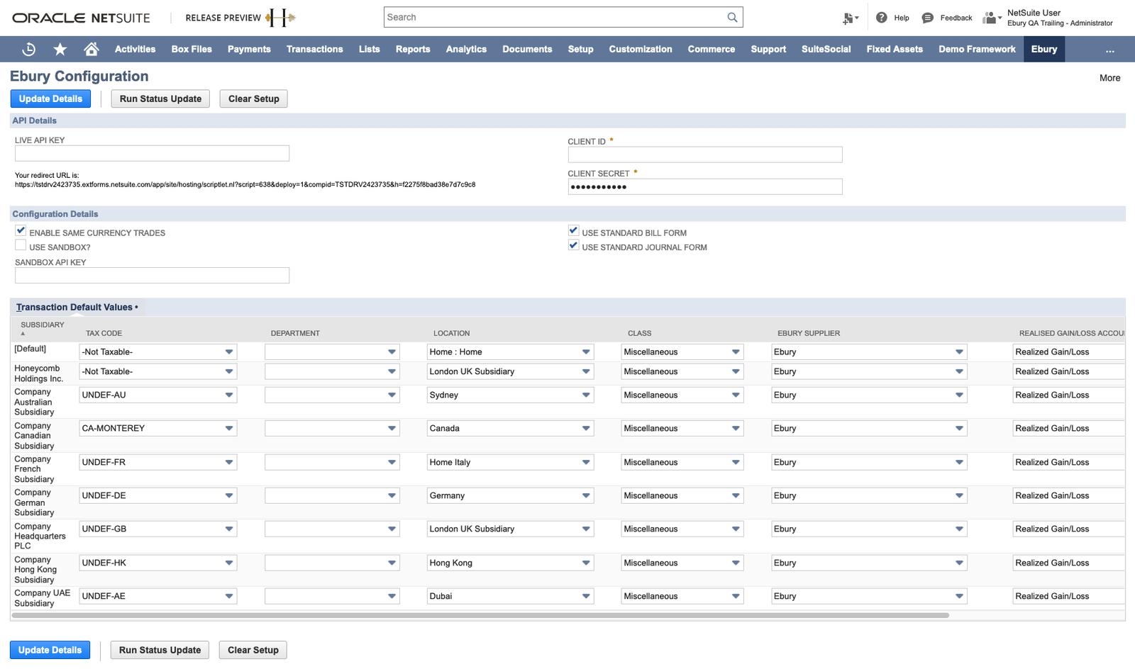Open the More link
1135x669 pixels.
coord(1109,78)
